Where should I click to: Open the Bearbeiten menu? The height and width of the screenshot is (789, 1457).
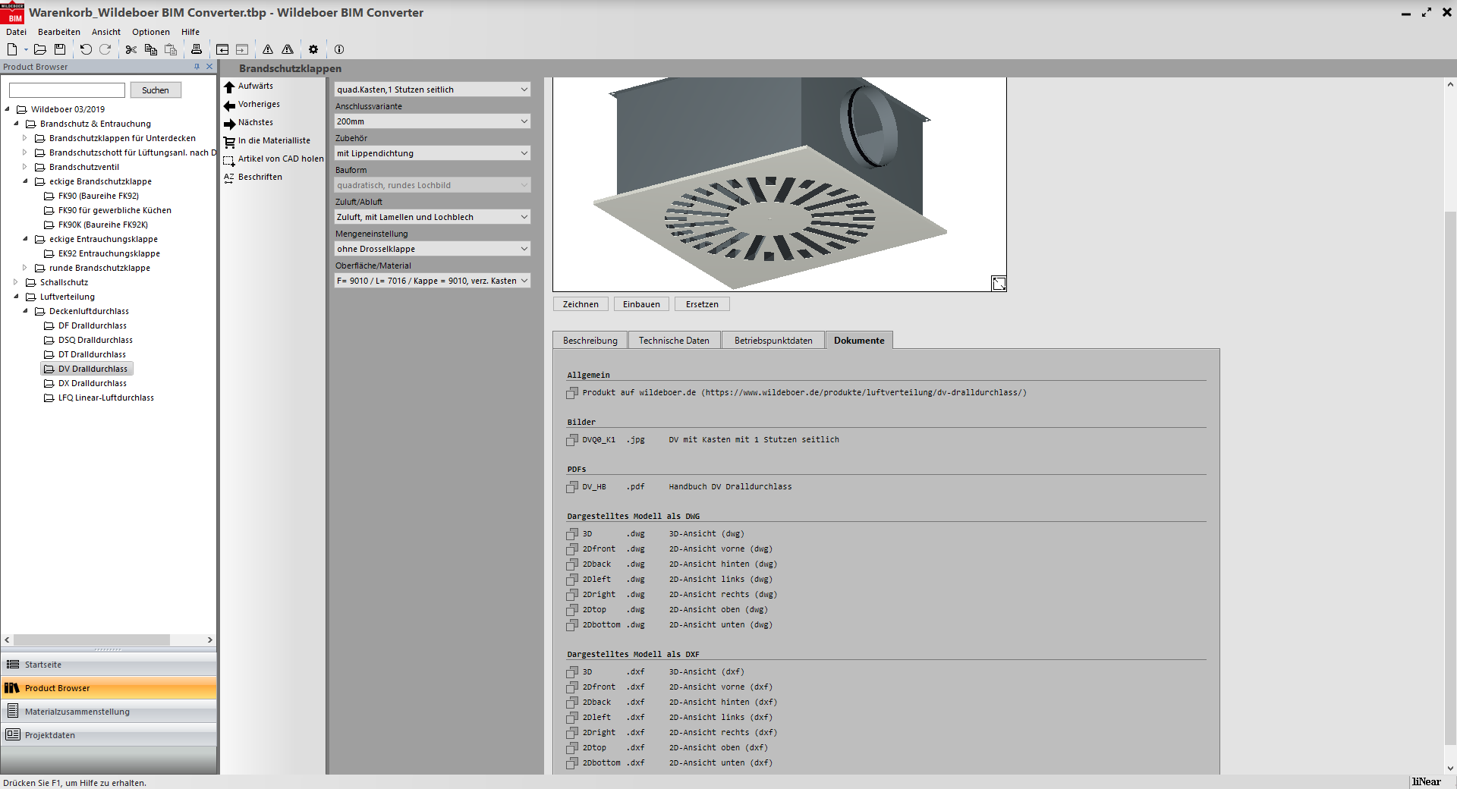[x=59, y=32]
